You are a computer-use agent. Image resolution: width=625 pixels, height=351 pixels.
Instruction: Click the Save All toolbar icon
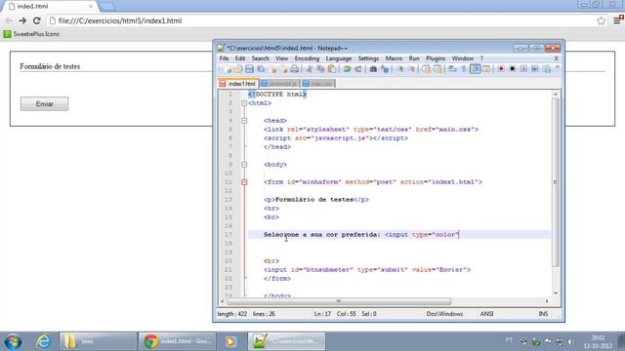(x=261, y=69)
